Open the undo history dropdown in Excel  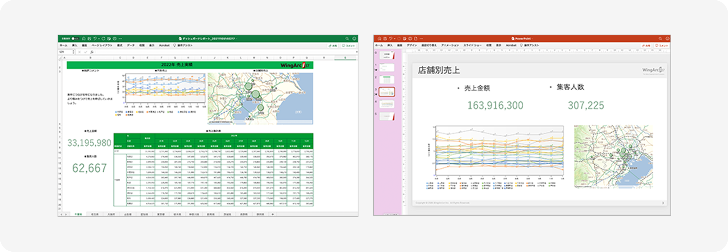[x=99, y=39]
